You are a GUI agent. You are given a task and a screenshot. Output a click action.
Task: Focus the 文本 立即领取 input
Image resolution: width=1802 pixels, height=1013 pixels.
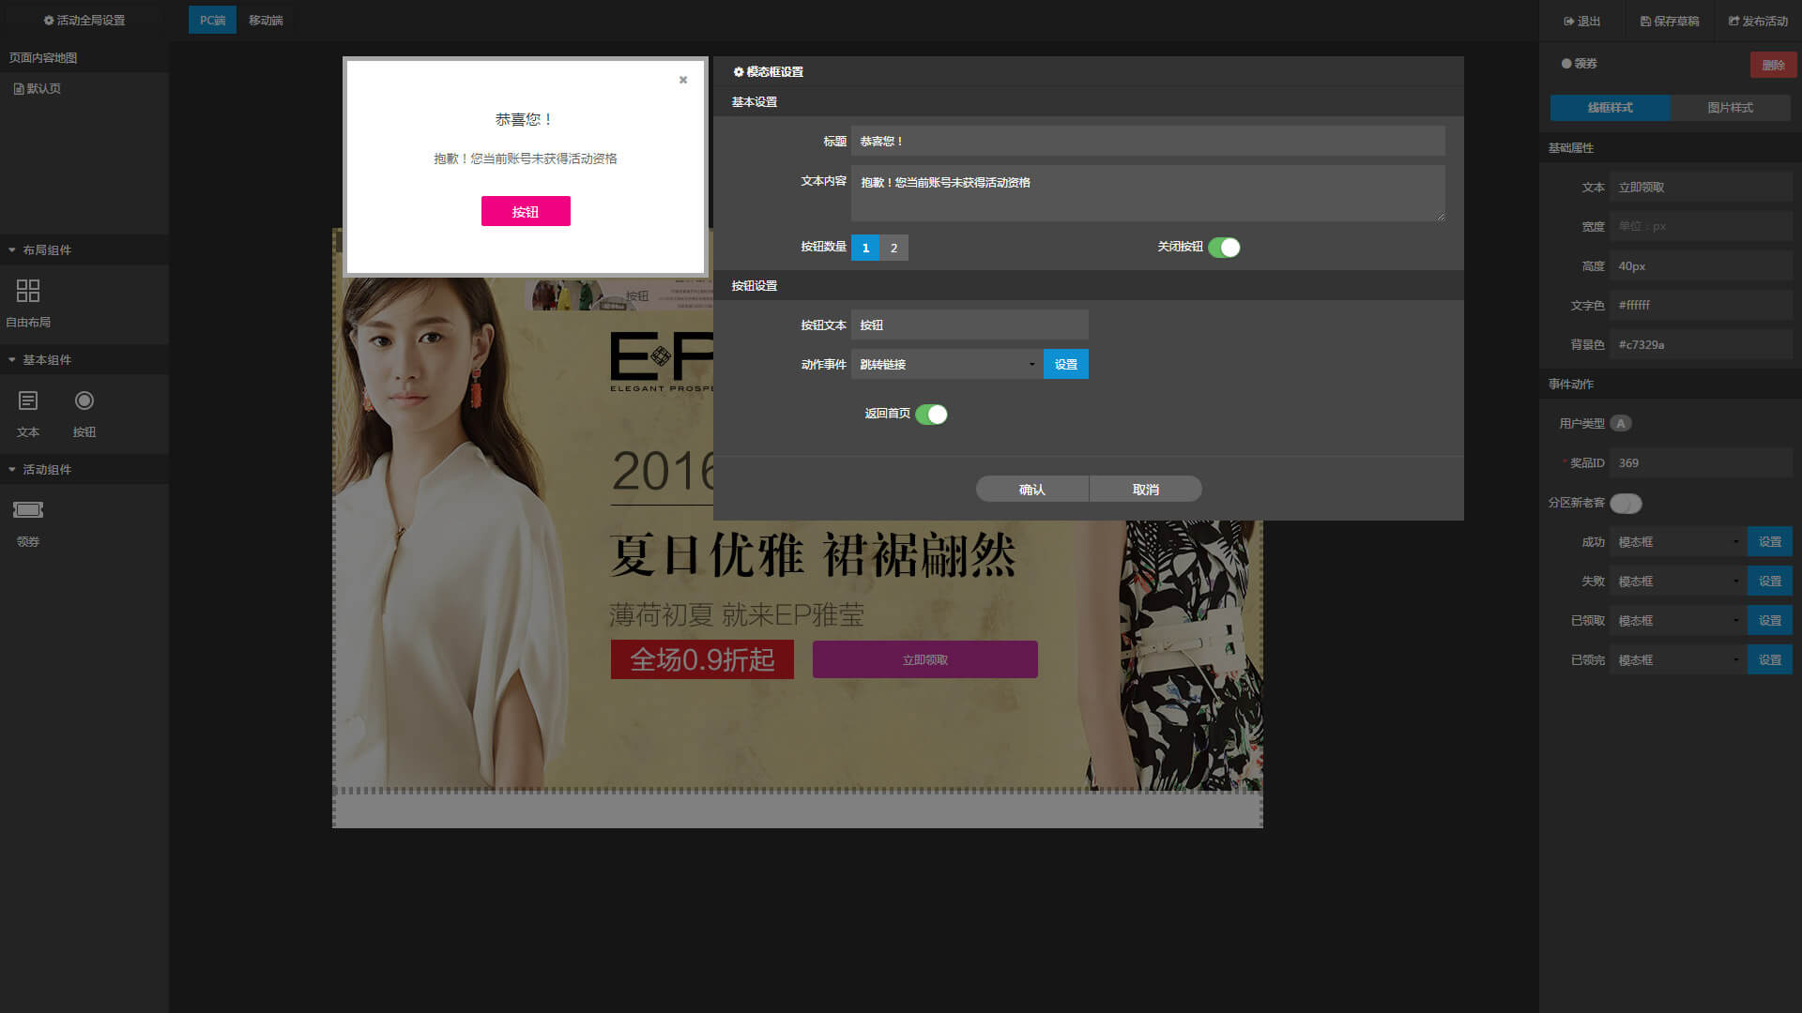pyautogui.click(x=1701, y=187)
